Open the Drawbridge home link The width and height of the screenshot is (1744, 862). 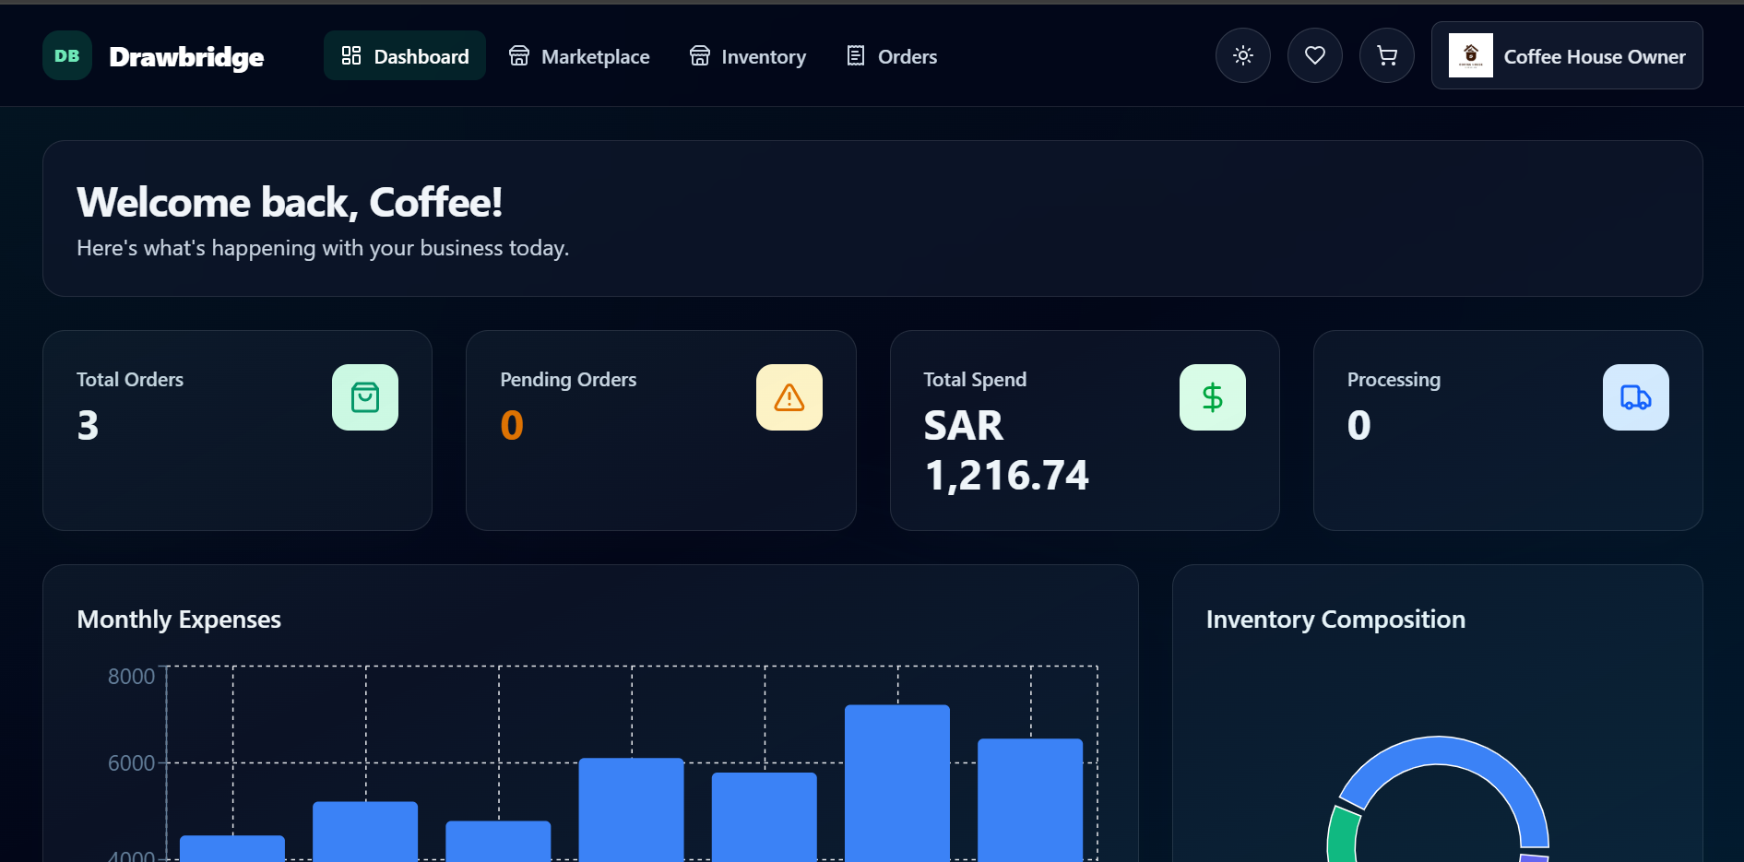[186, 56]
